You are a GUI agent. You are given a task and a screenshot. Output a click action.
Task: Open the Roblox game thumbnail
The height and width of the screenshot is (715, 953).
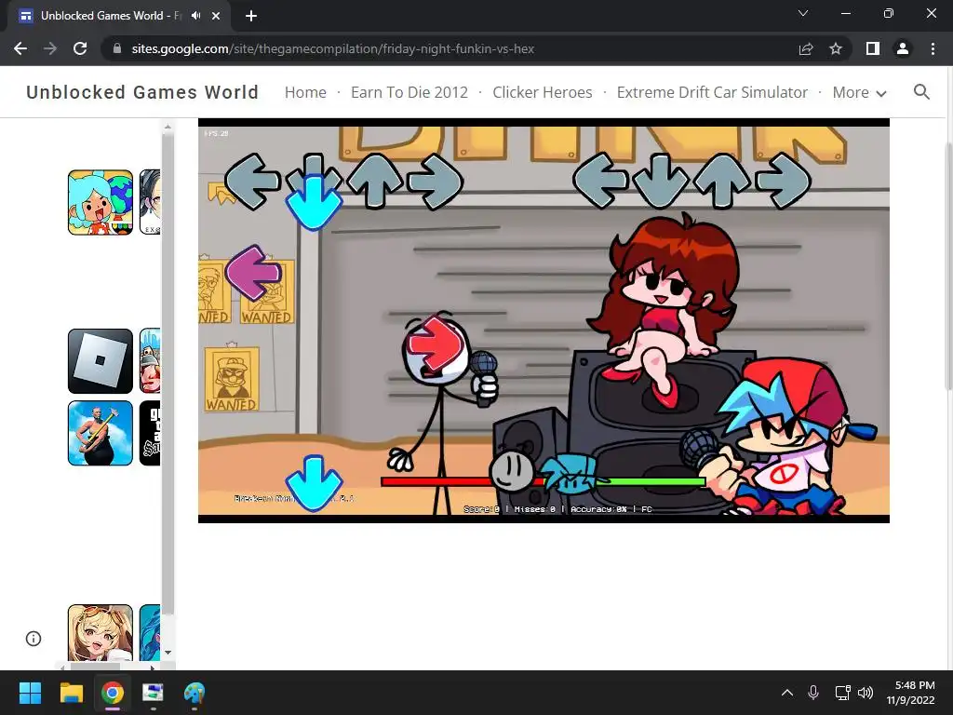pos(101,361)
